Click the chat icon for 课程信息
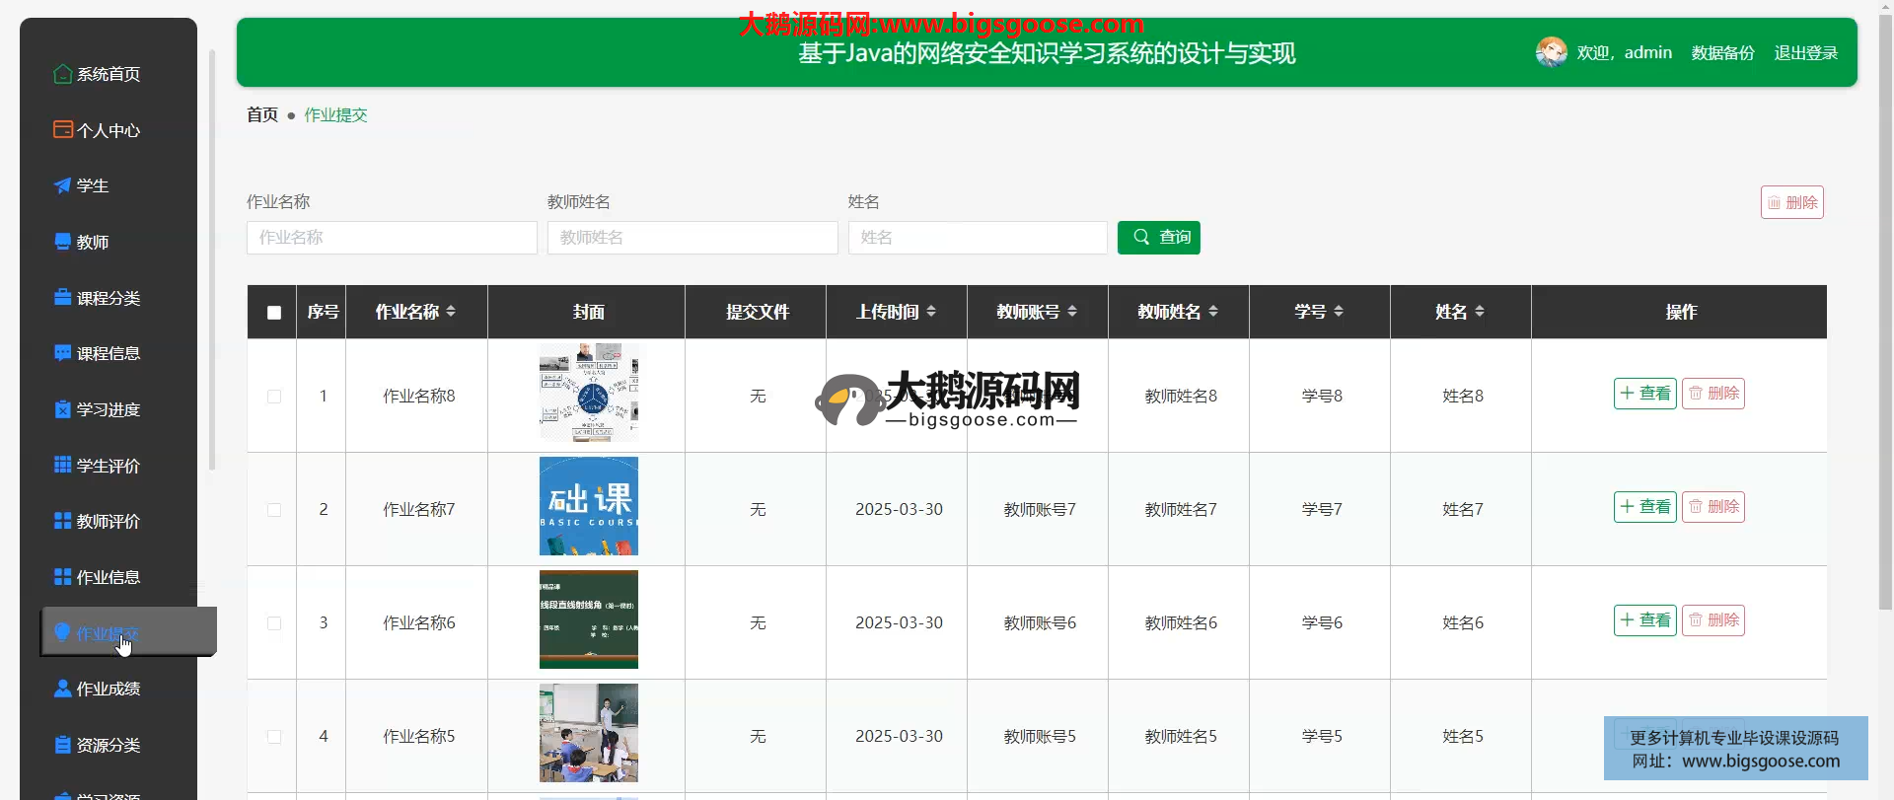The height and width of the screenshot is (800, 1894). pyautogui.click(x=62, y=353)
